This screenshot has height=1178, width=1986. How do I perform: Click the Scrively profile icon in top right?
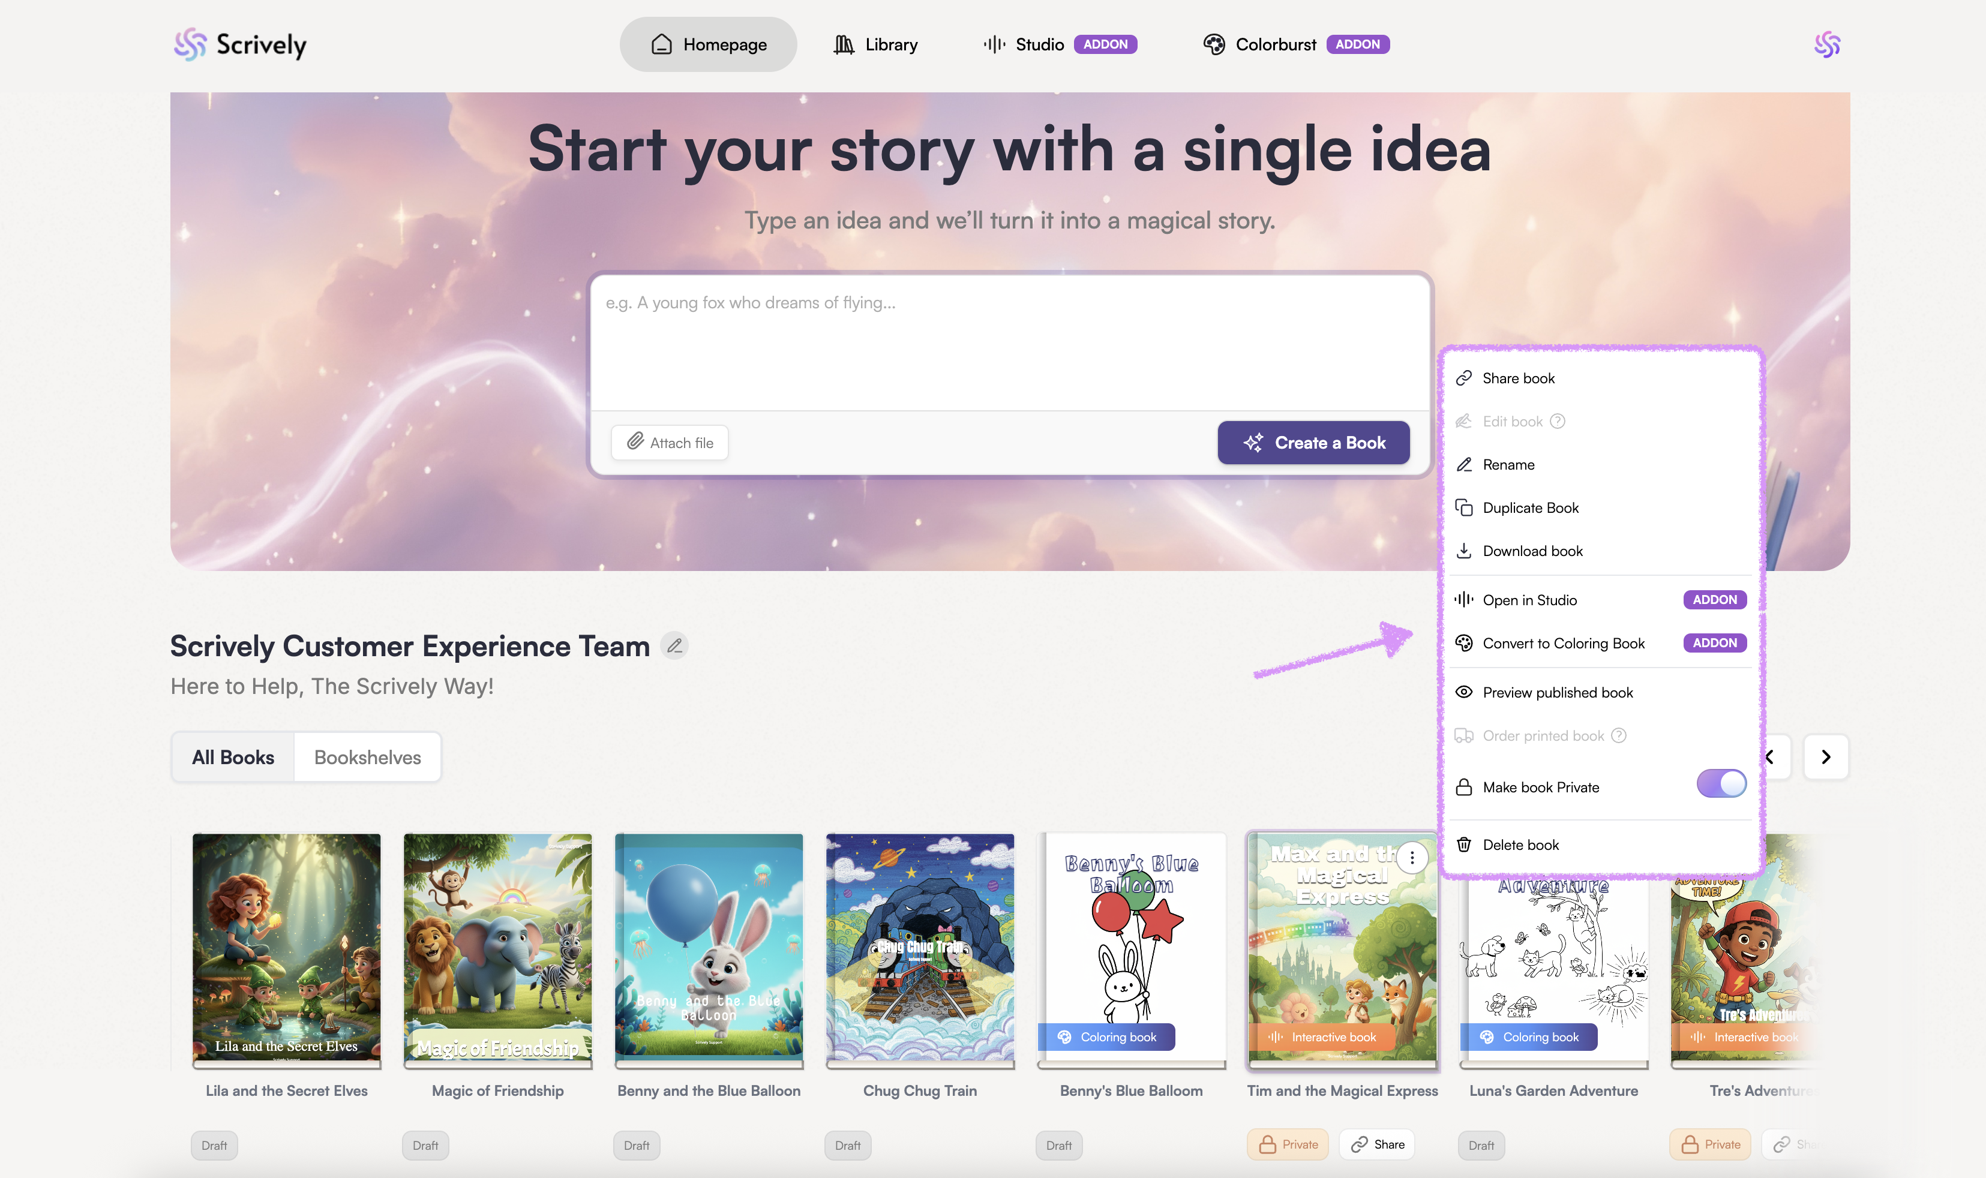[1826, 44]
